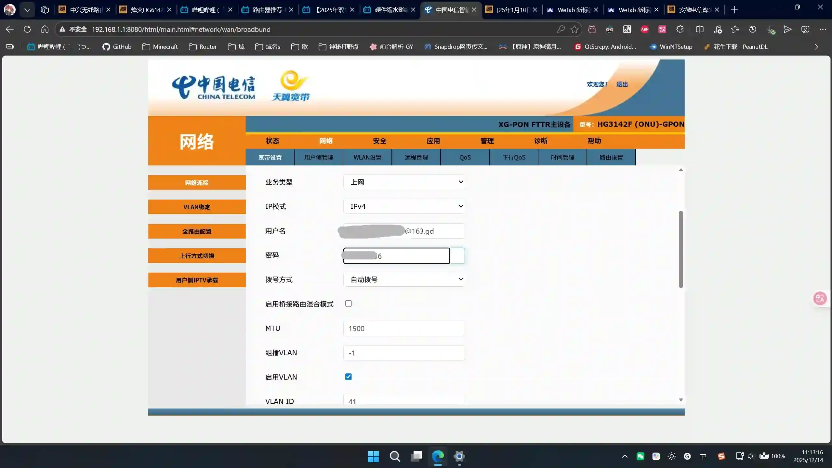Open the VLAN绑定 sidebar section

tap(196, 207)
